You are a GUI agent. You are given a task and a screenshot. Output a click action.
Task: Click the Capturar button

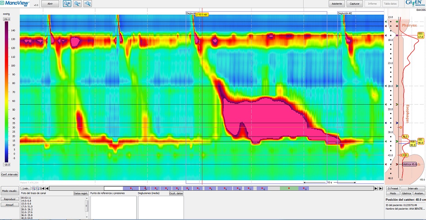tap(354, 4)
